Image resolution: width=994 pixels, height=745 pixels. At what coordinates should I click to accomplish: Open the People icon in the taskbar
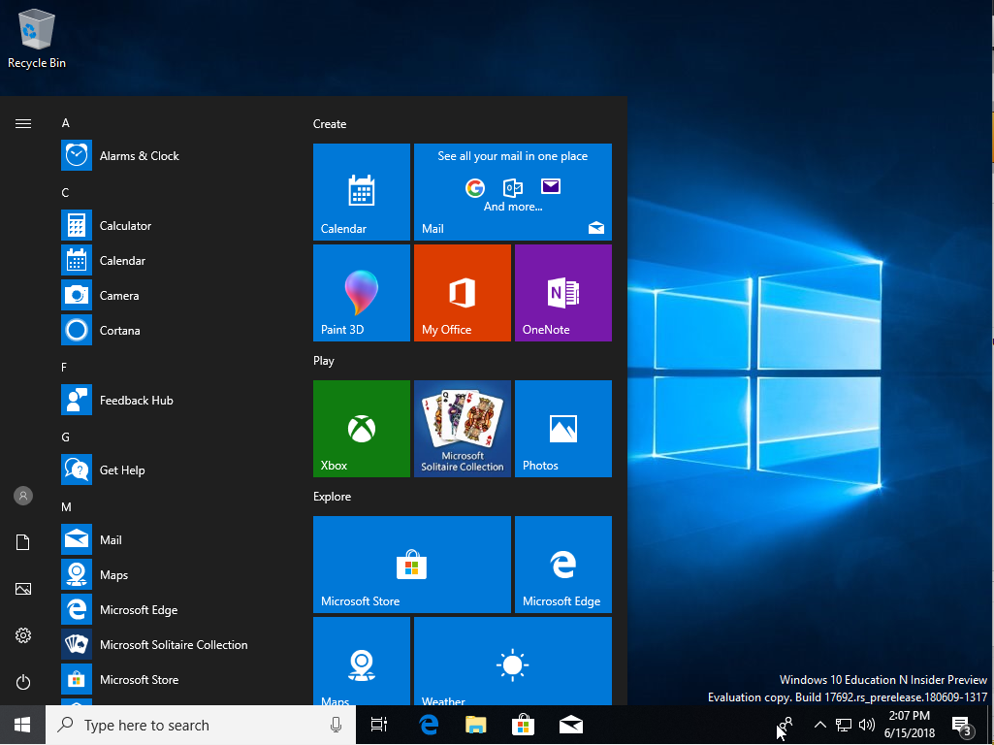click(786, 725)
